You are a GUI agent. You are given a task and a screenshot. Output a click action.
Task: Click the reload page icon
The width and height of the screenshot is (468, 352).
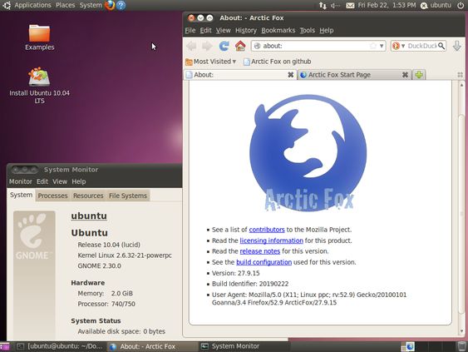(x=224, y=46)
